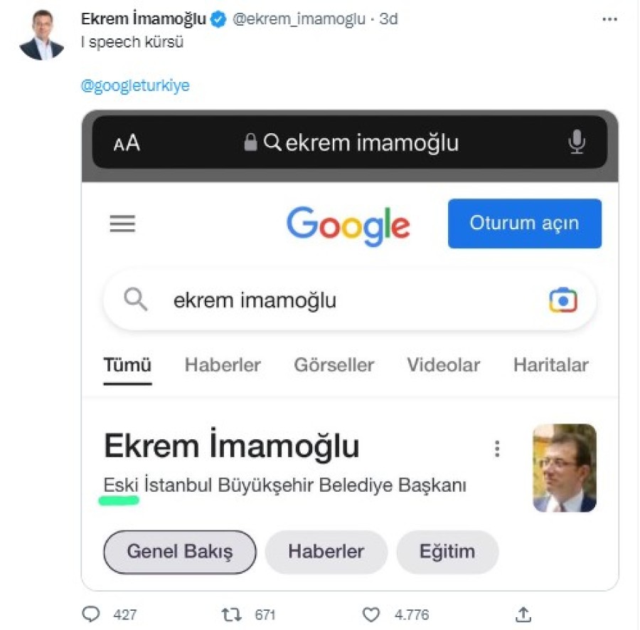
Task: Tap the microphone voice search icon
Action: coord(576,143)
